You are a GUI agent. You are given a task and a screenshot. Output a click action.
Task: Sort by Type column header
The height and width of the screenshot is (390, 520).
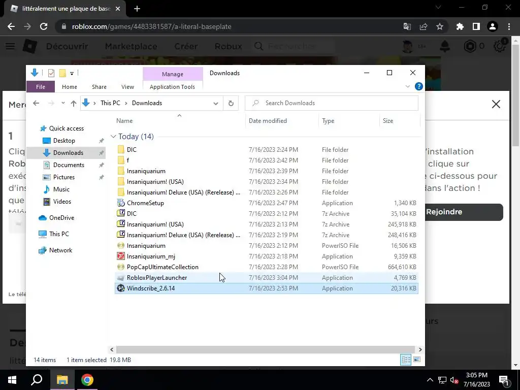(328, 121)
